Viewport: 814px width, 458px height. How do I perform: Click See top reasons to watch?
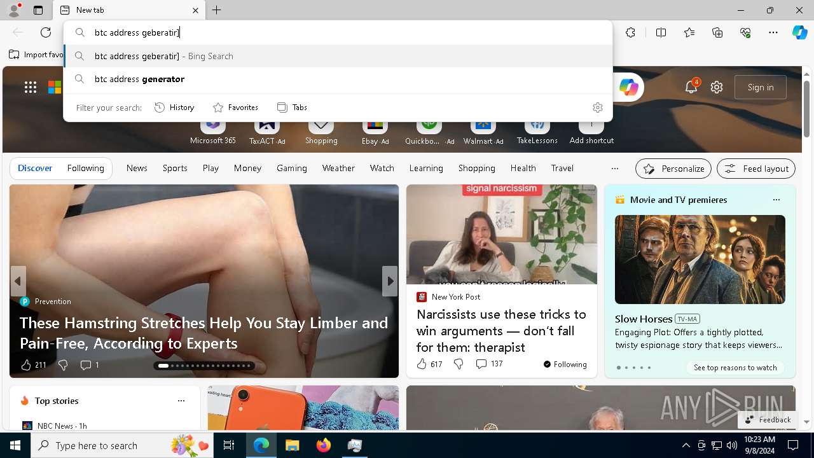coord(735,368)
